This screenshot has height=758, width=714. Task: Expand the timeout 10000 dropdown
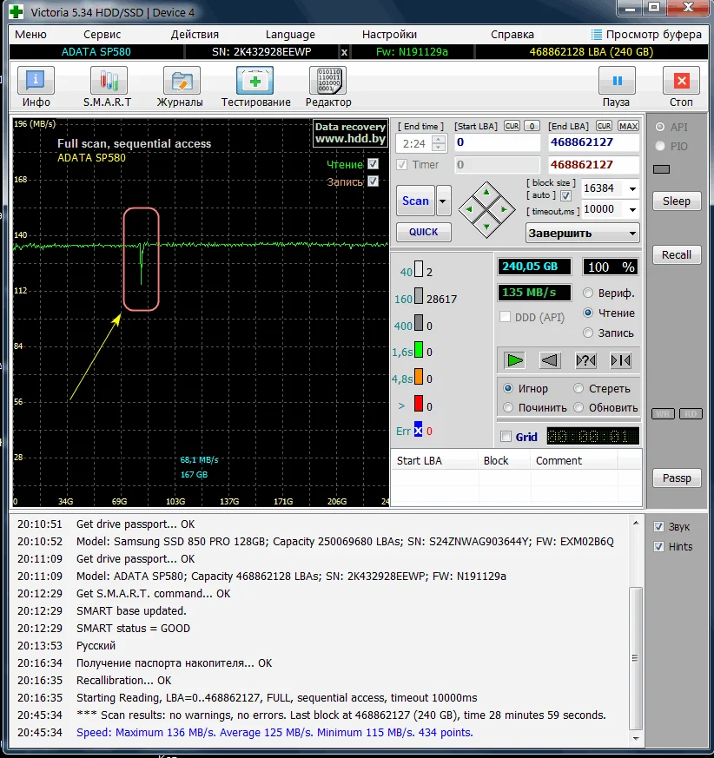pyautogui.click(x=631, y=209)
